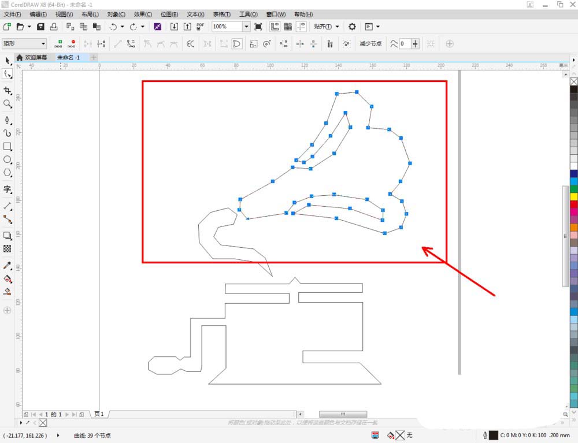Toggle elastic mode button
The height and width of the screenshot is (443, 578).
coord(330,44)
